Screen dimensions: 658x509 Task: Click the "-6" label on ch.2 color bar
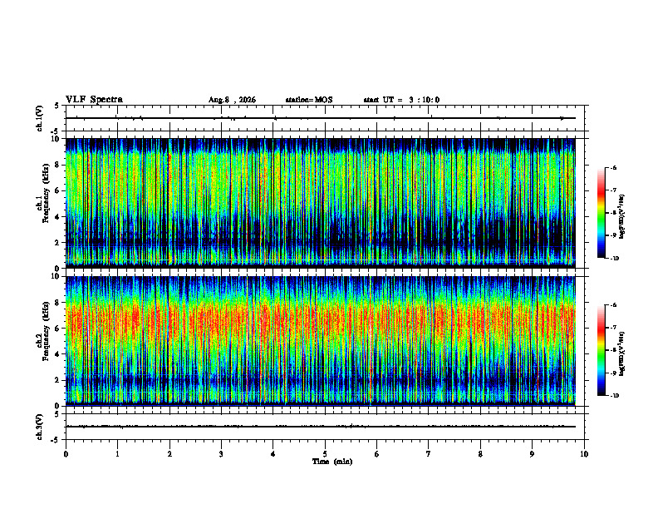pos(613,305)
